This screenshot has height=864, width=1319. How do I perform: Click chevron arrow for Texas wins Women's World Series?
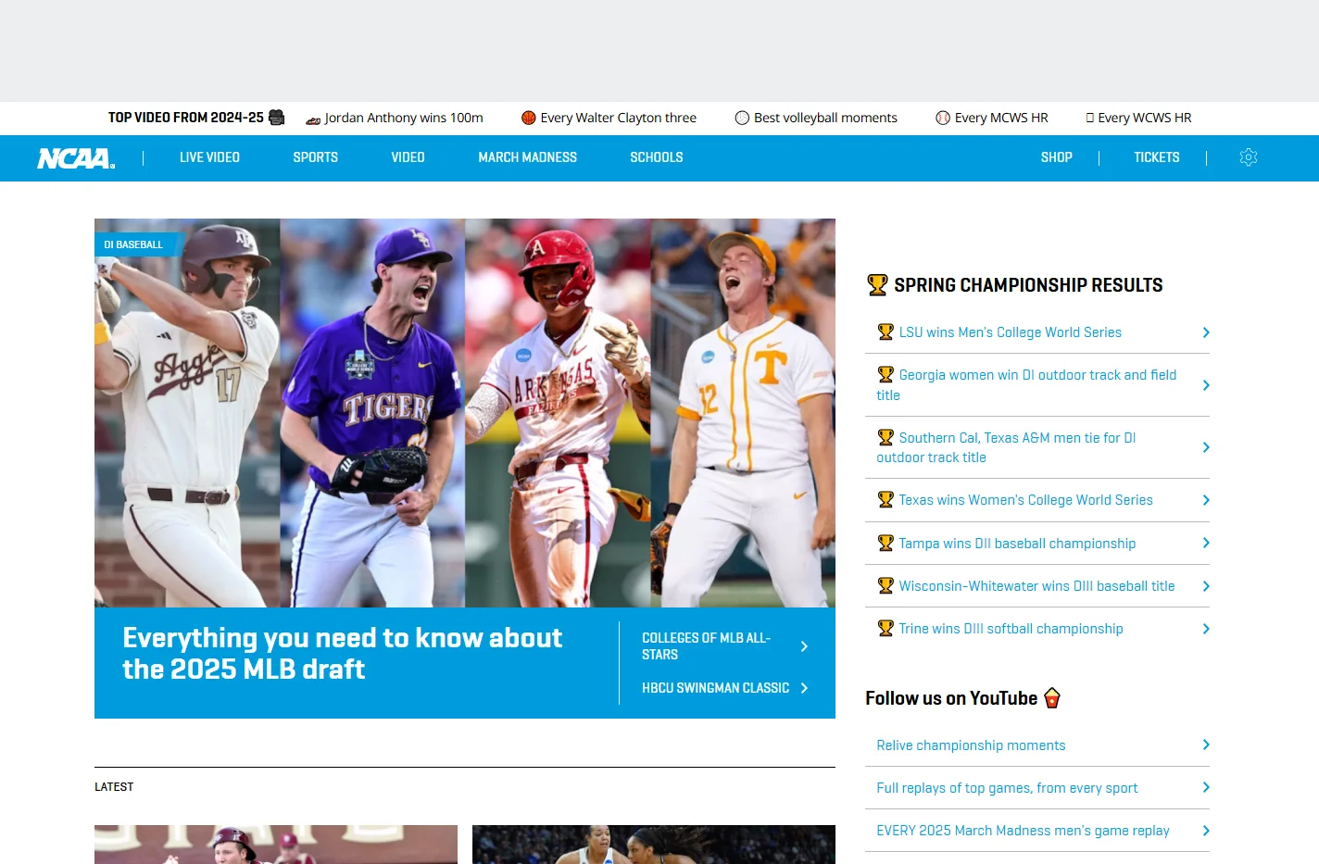click(x=1206, y=500)
